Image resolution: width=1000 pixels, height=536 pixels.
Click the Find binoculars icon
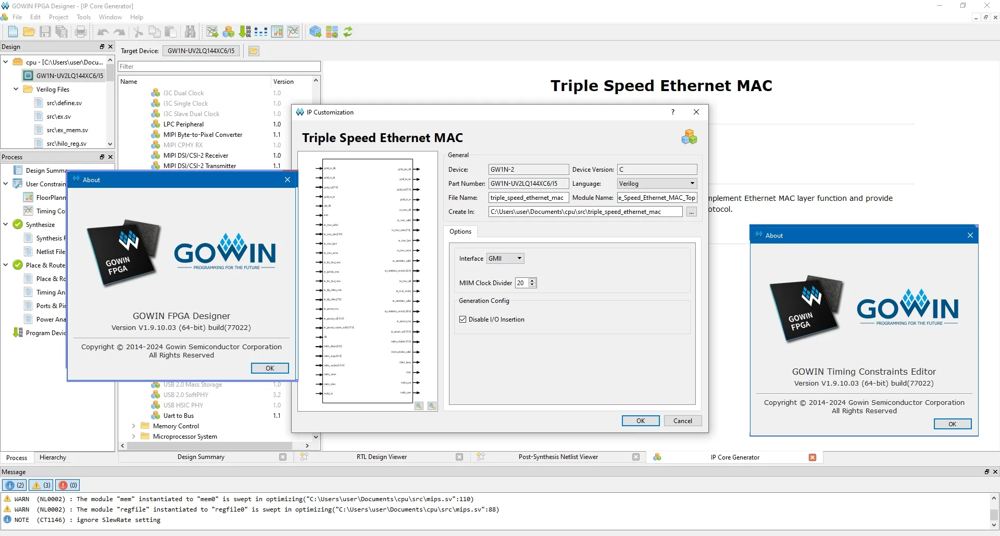click(x=190, y=32)
